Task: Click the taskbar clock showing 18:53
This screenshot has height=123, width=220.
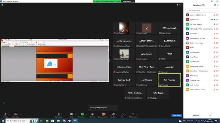Action: (210, 121)
